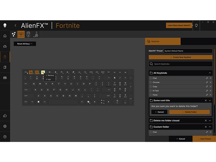Open the library bookmark sidebar icon
The image size is (216, 162).
coord(5,67)
